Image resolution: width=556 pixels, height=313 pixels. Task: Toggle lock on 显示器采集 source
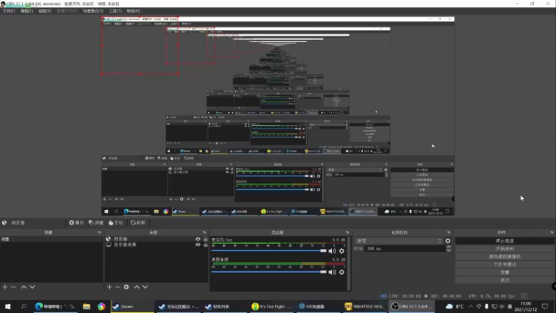[205, 245]
